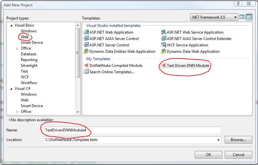
Task: Expand Office under Visual Basic
Action: tap(17, 49)
